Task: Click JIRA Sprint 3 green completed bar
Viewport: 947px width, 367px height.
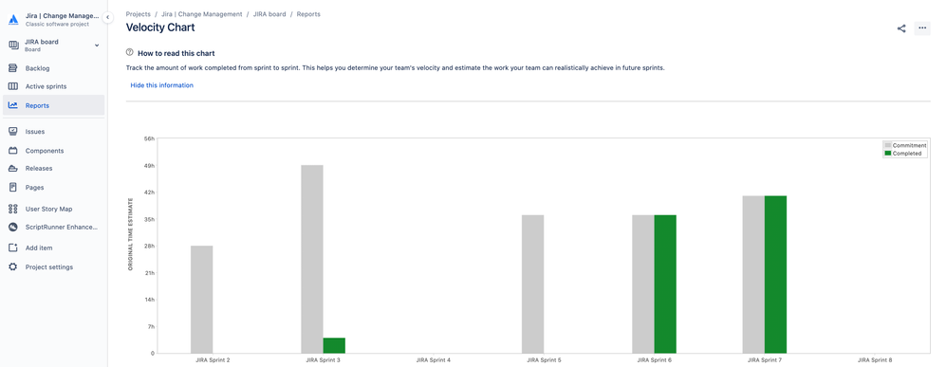Action: tap(334, 345)
